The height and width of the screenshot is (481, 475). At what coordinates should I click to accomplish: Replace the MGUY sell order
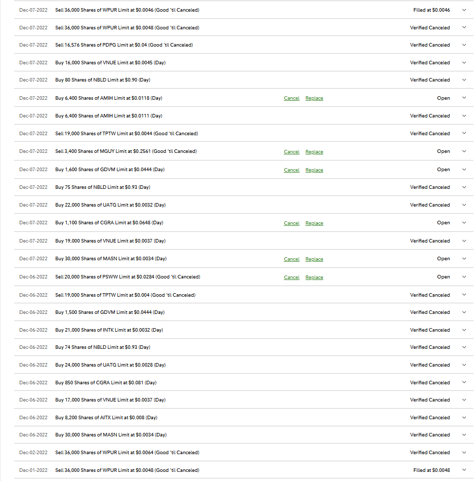click(314, 152)
